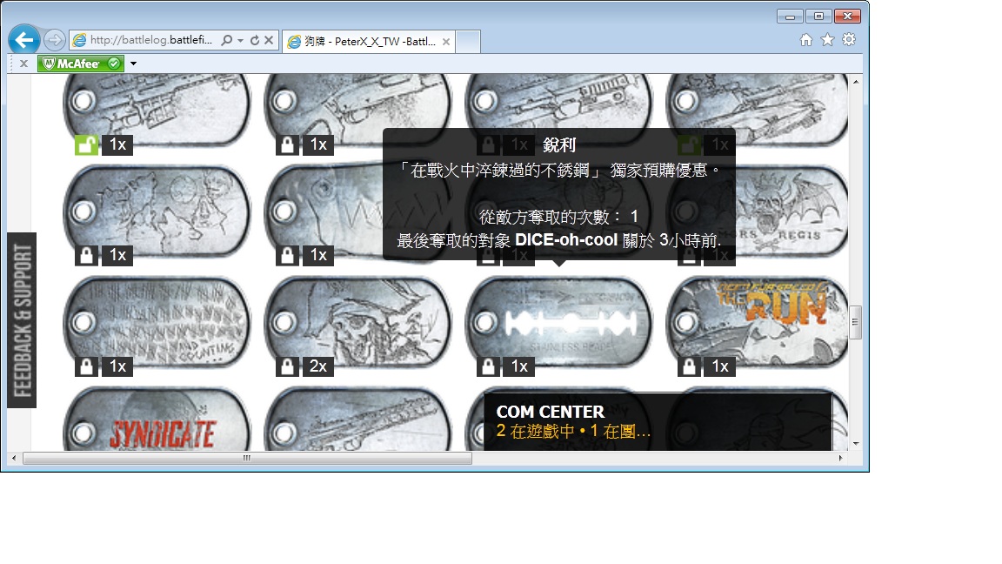Expand the McAfee toolbar dropdown arrow
1002x564 pixels.
133,64
